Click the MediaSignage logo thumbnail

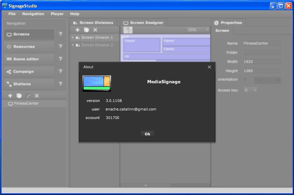pyautogui.click(x=97, y=83)
